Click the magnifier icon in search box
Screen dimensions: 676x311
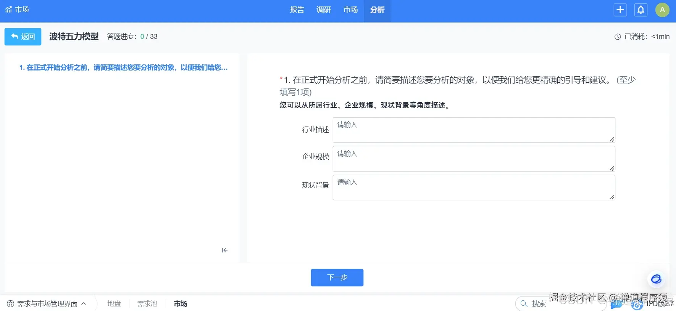[x=524, y=304]
